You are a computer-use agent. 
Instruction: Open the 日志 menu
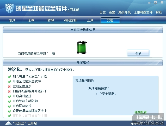[103, 12]
